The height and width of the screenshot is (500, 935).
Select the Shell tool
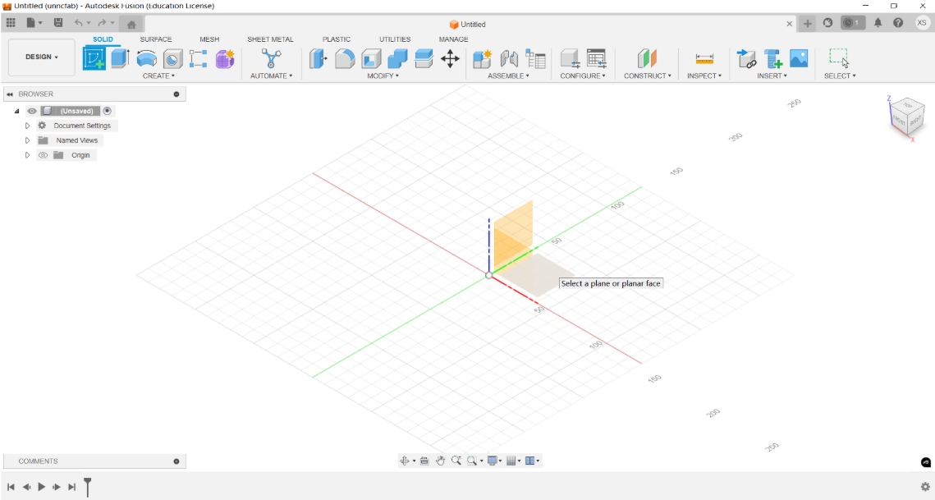pyautogui.click(x=371, y=58)
